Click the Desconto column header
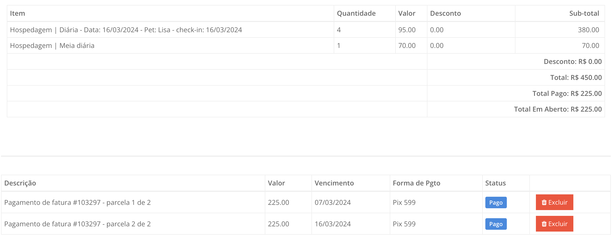The width and height of the screenshot is (615, 241). coord(445,13)
